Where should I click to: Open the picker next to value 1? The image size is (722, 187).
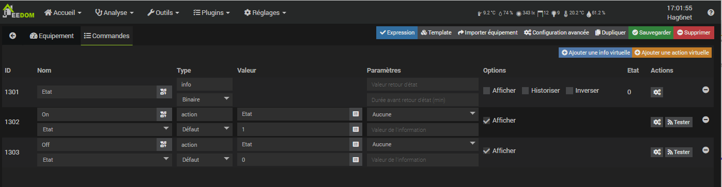356,129
